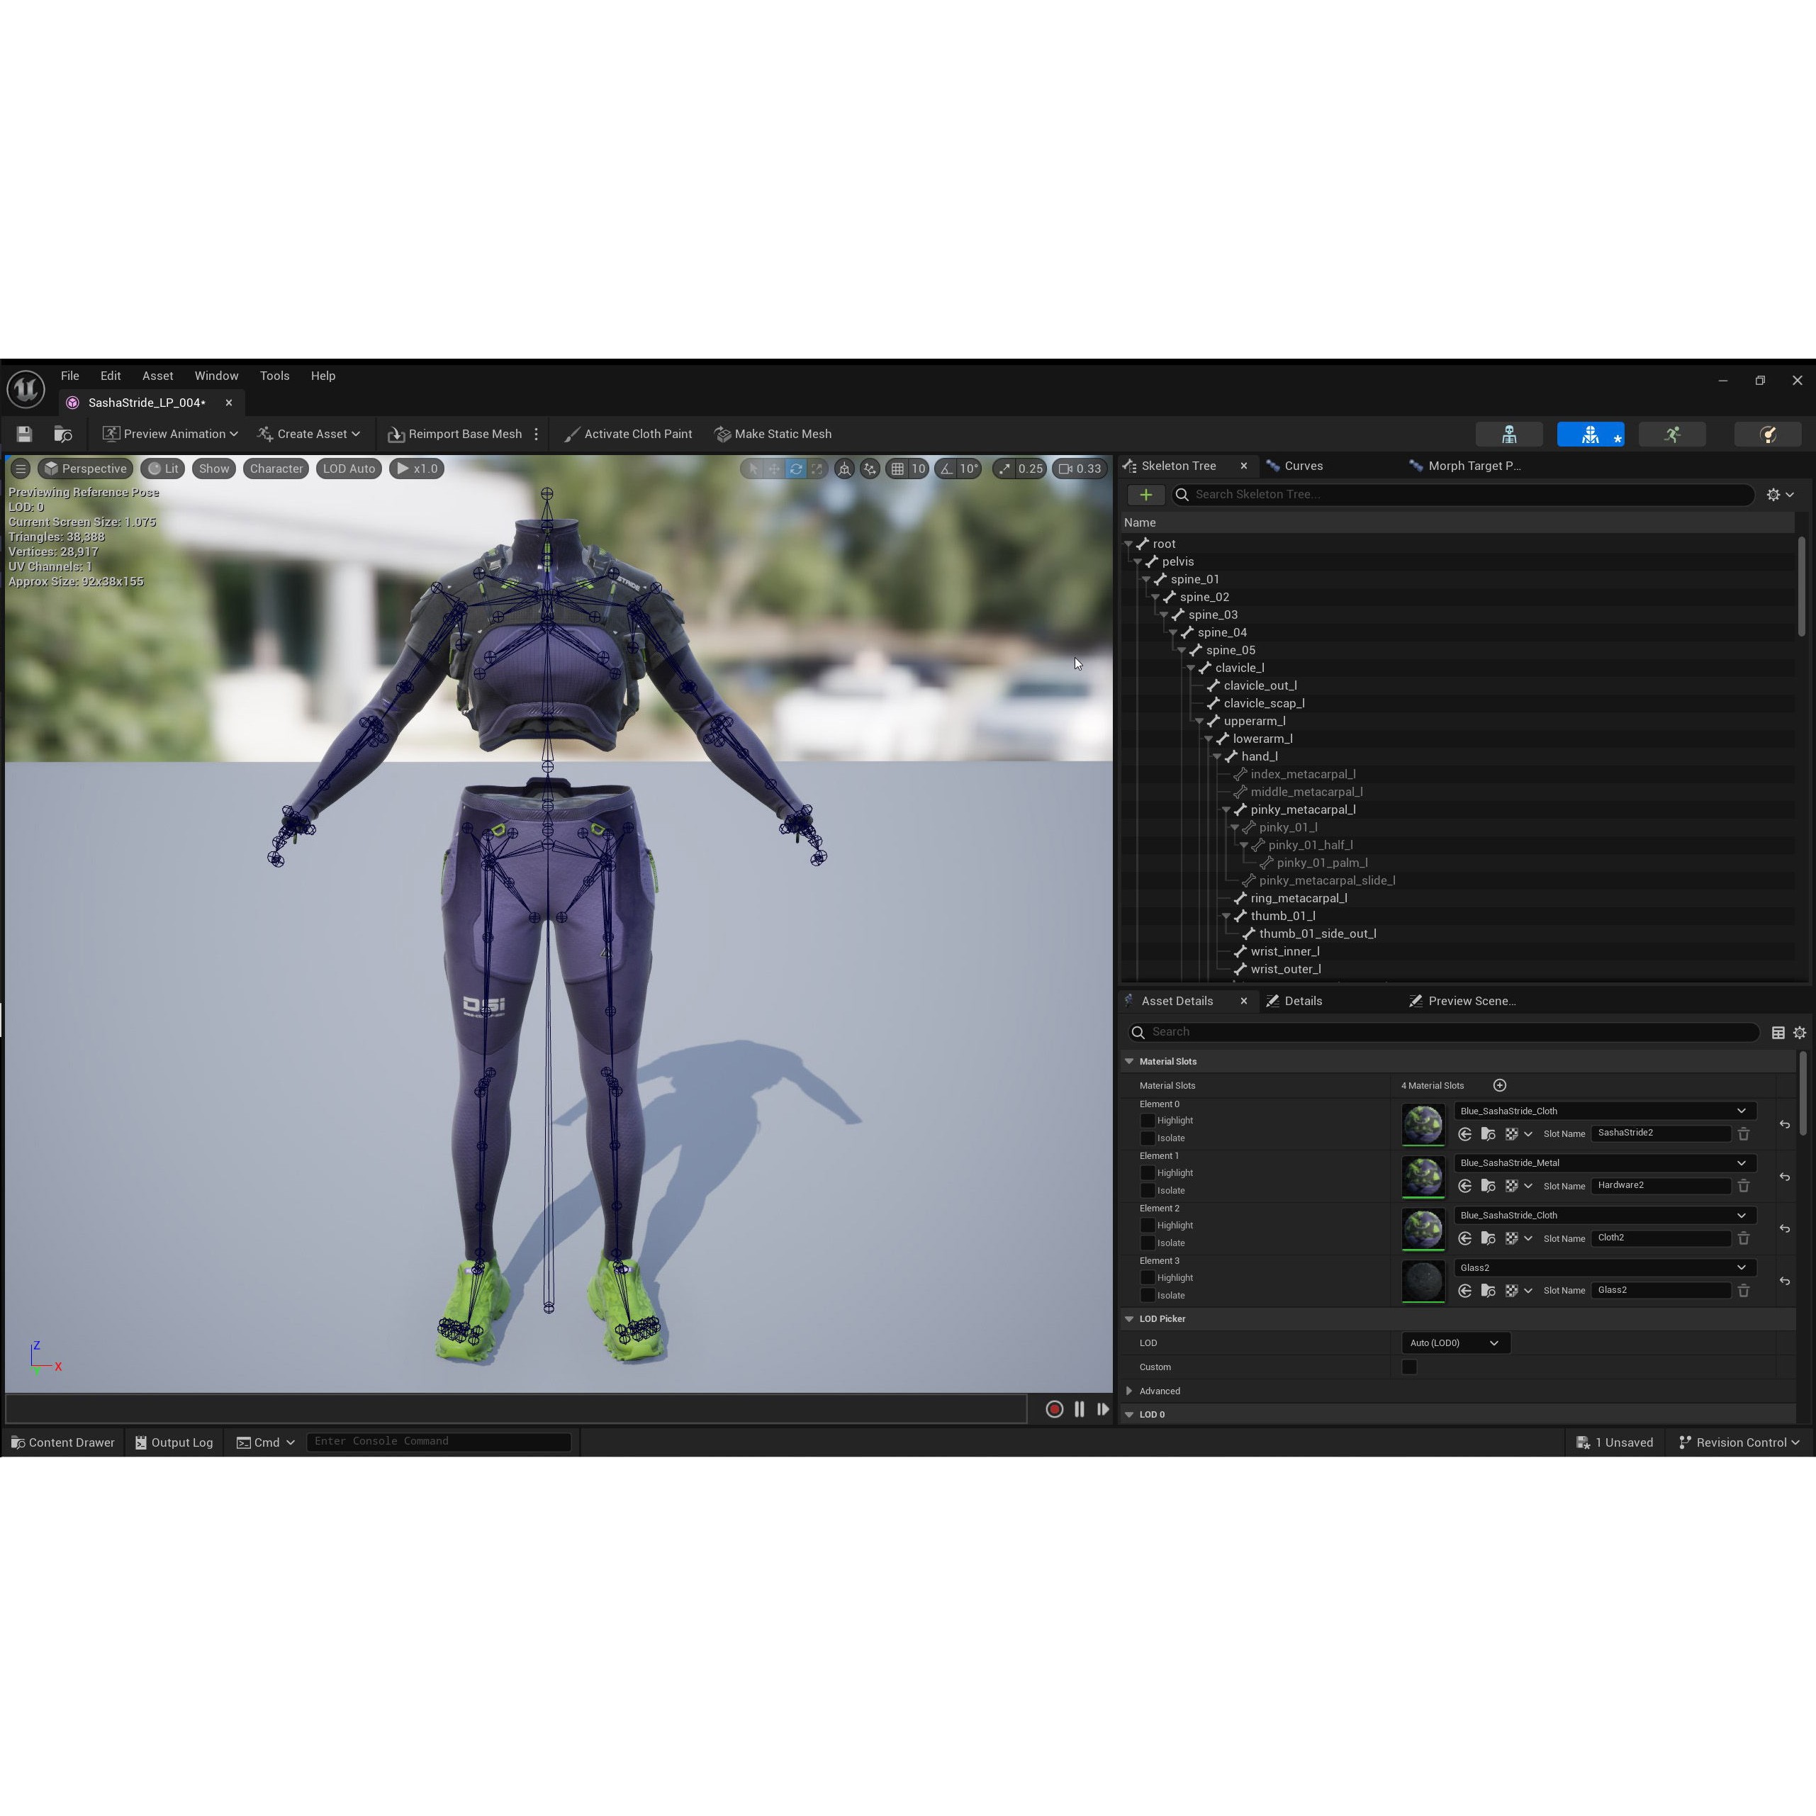The height and width of the screenshot is (1816, 1816).
Task: Enable the Custom checkbox in LOD Picker
Action: tap(1409, 1367)
